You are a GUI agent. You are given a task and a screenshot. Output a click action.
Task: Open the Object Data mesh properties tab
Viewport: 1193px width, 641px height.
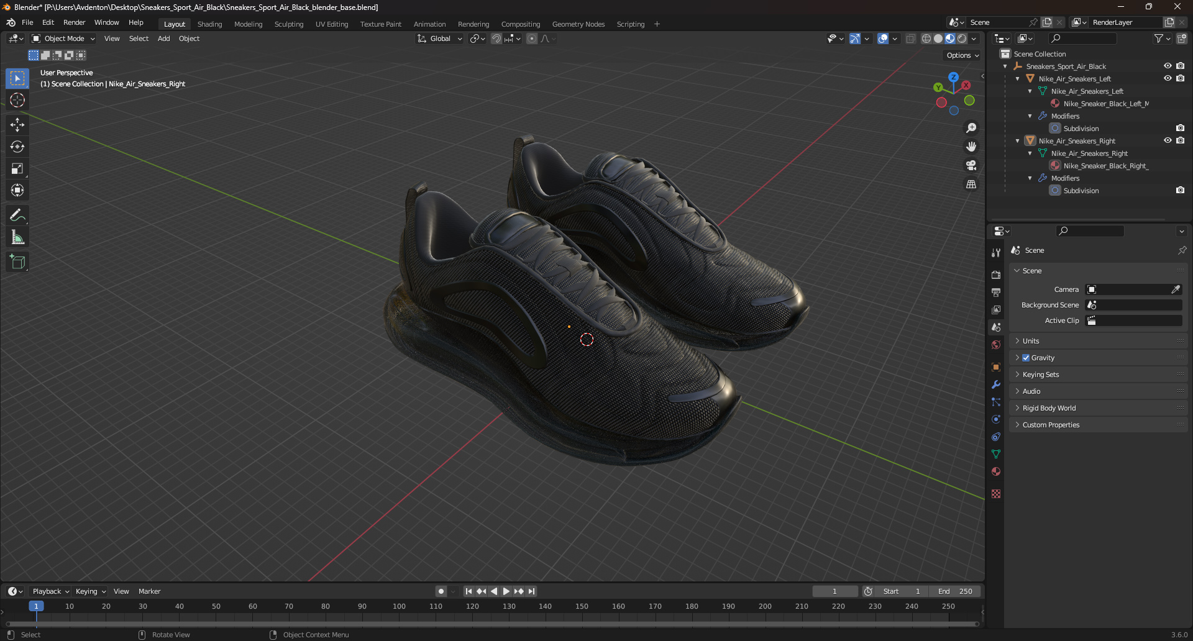pyautogui.click(x=996, y=454)
